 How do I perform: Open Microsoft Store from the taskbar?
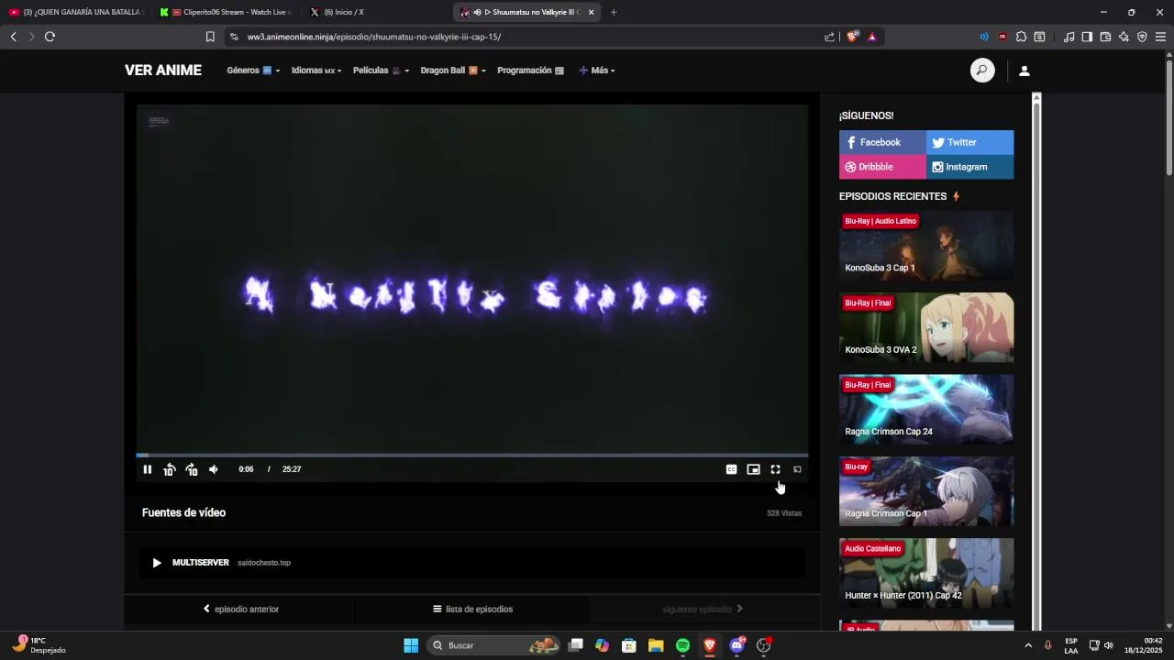[628, 645]
